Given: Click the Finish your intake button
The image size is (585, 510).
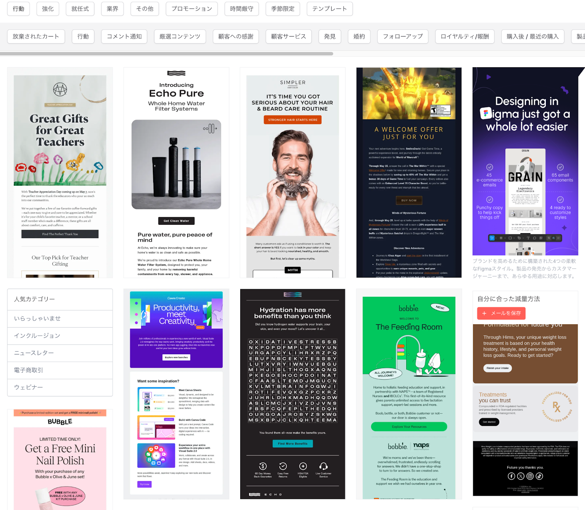Looking at the screenshot, I should click(497, 368).
